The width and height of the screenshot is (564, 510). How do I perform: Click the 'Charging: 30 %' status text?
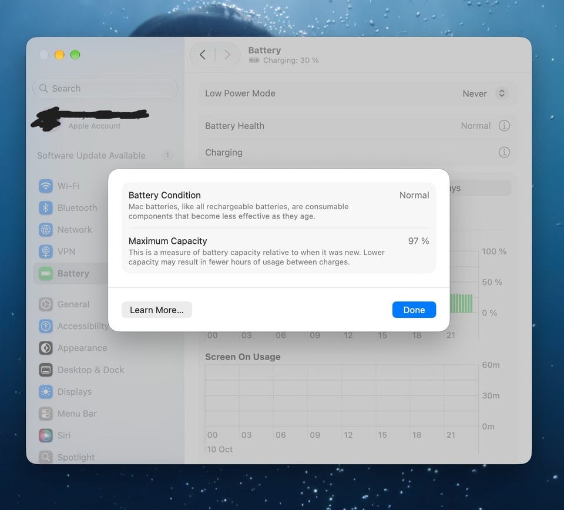pyautogui.click(x=291, y=61)
